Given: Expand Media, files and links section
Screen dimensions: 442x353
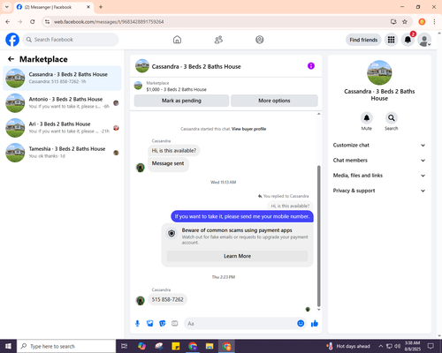Looking at the screenshot, I should (x=379, y=176).
